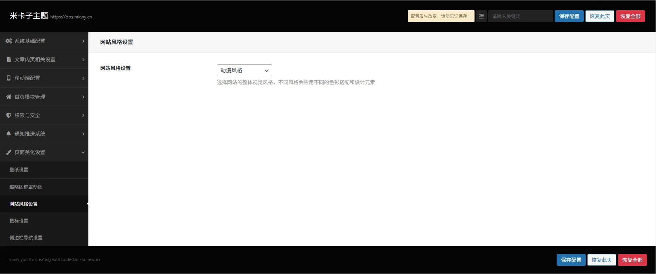The height and width of the screenshot is (274, 656).
Task: Click the gears icon beside 系统基础配置
Action: click(9, 41)
